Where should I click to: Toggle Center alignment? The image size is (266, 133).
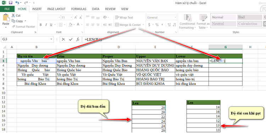[93, 25]
